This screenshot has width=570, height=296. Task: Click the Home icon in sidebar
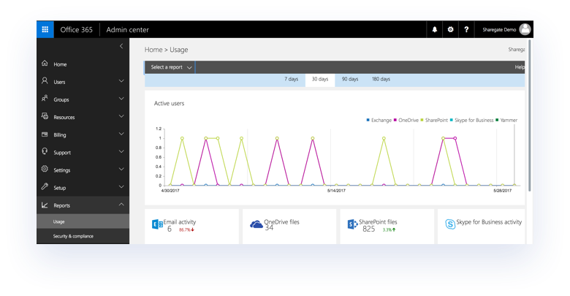point(45,64)
